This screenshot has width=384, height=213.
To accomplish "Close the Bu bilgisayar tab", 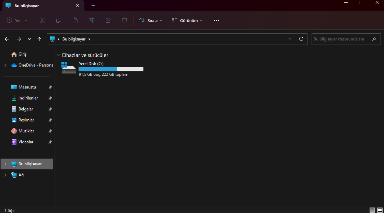I will (78, 5).
